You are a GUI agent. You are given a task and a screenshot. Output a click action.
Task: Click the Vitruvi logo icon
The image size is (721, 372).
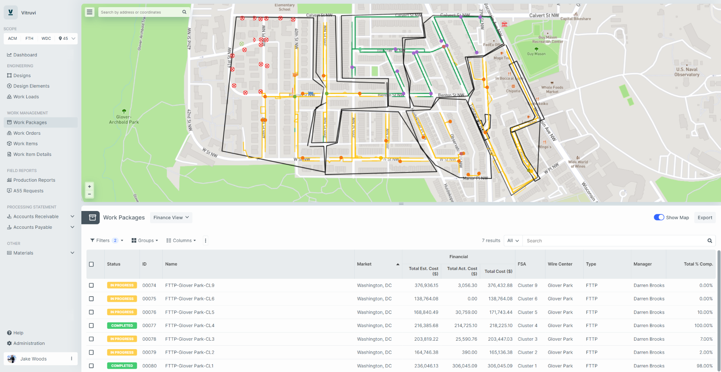click(11, 13)
